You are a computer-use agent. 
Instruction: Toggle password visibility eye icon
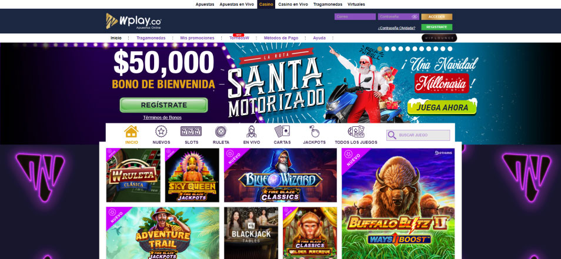(x=415, y=17)
